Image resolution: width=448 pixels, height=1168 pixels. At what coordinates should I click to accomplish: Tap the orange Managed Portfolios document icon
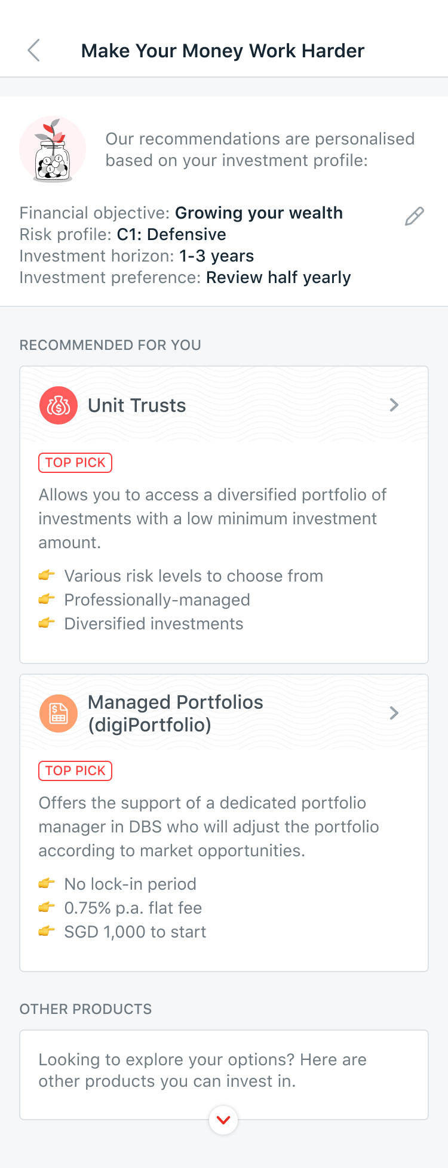[x=59, y=714]
